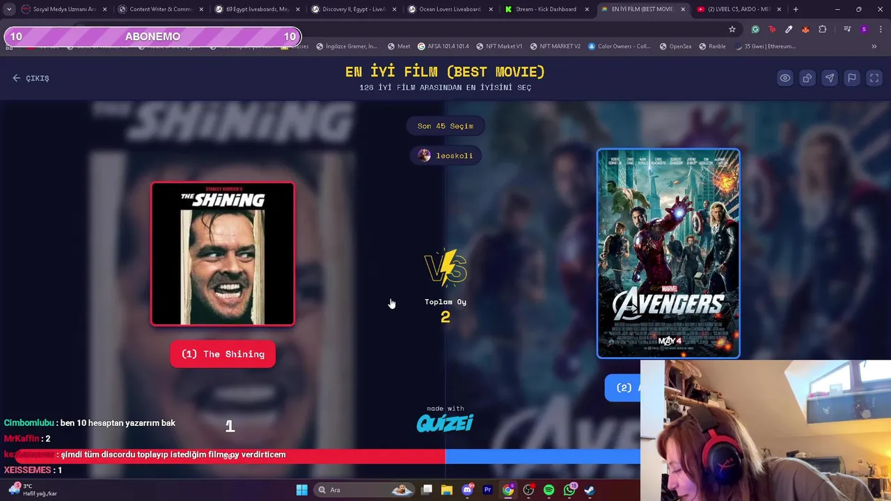Image resolution: width=891 pixels, height=501 pixels.
Task: Click the ÇIKIŞ exit back button
Action: tap(31, 78)
